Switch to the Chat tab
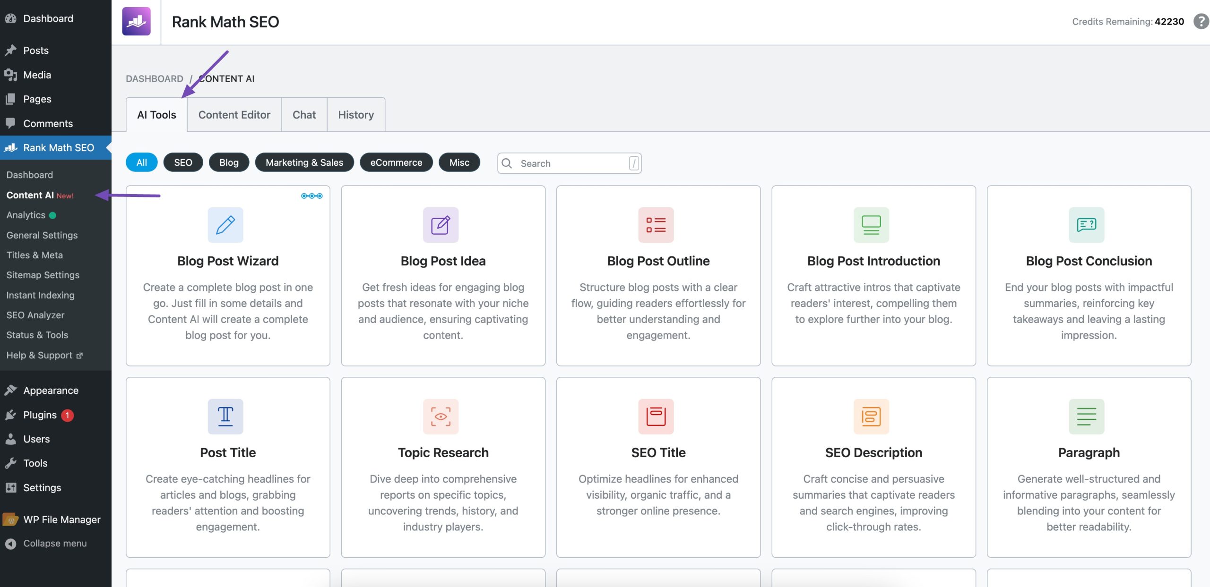 (303, 114)
